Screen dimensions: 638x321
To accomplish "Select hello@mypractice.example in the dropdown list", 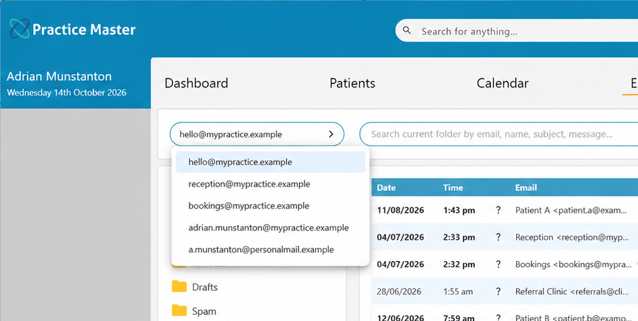I will (x=270, y=162).
